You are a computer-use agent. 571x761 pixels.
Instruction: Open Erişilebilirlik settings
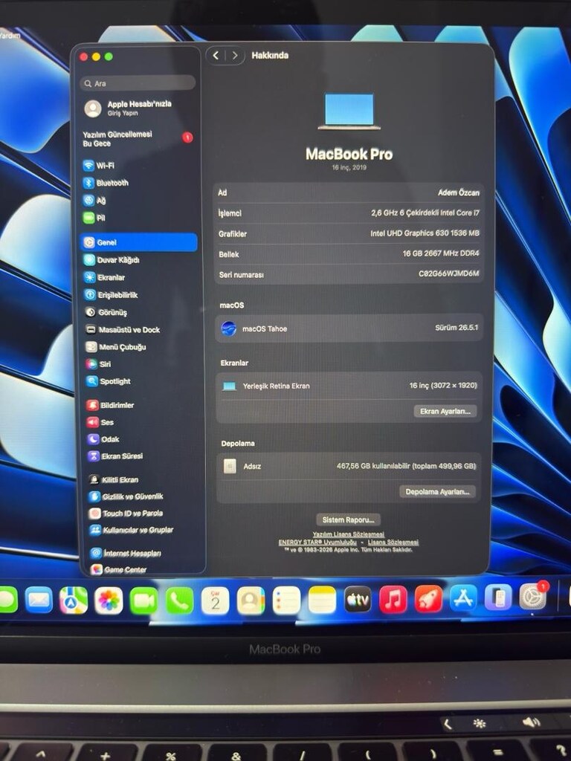click(x=111, y=295)
